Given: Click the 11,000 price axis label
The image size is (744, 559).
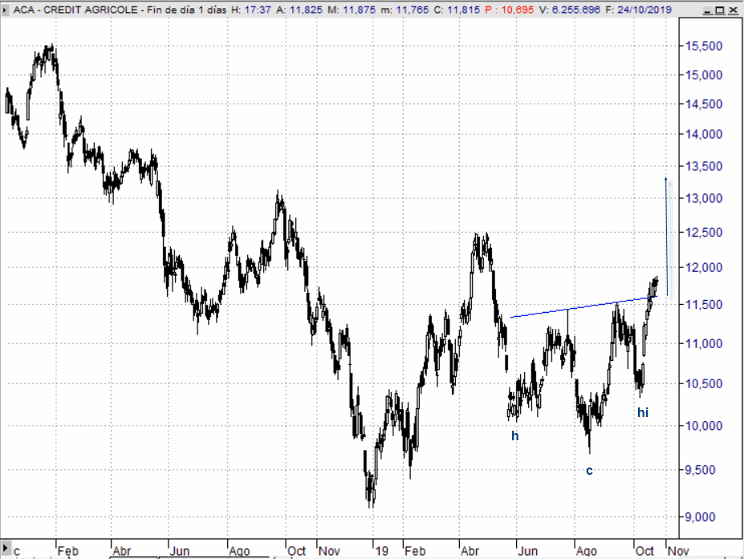Looking at the screenshot, I should point(704,343).
